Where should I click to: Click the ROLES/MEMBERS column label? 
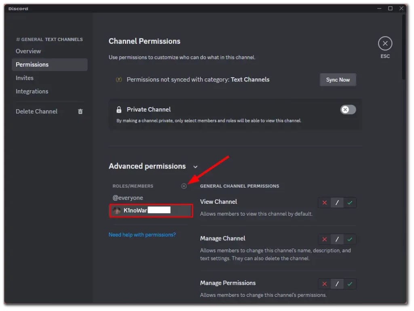133,186
